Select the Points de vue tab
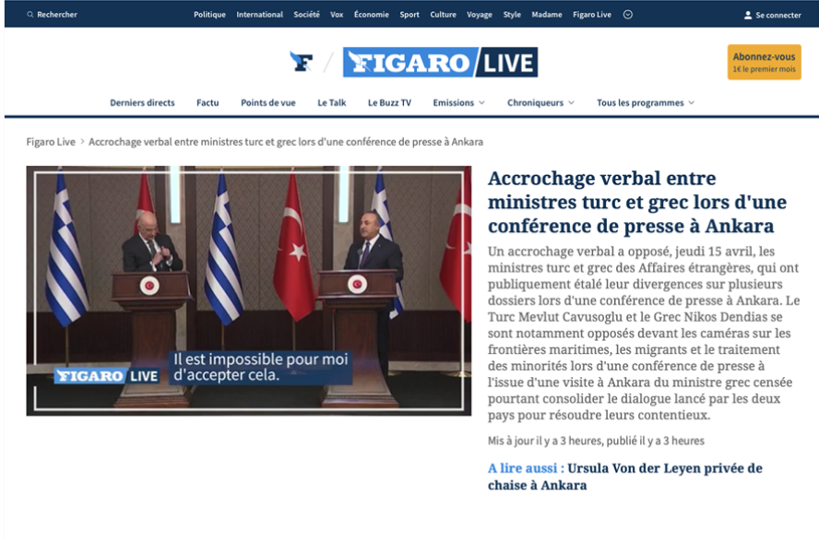The image size is (819, 540). pos(268,103)
